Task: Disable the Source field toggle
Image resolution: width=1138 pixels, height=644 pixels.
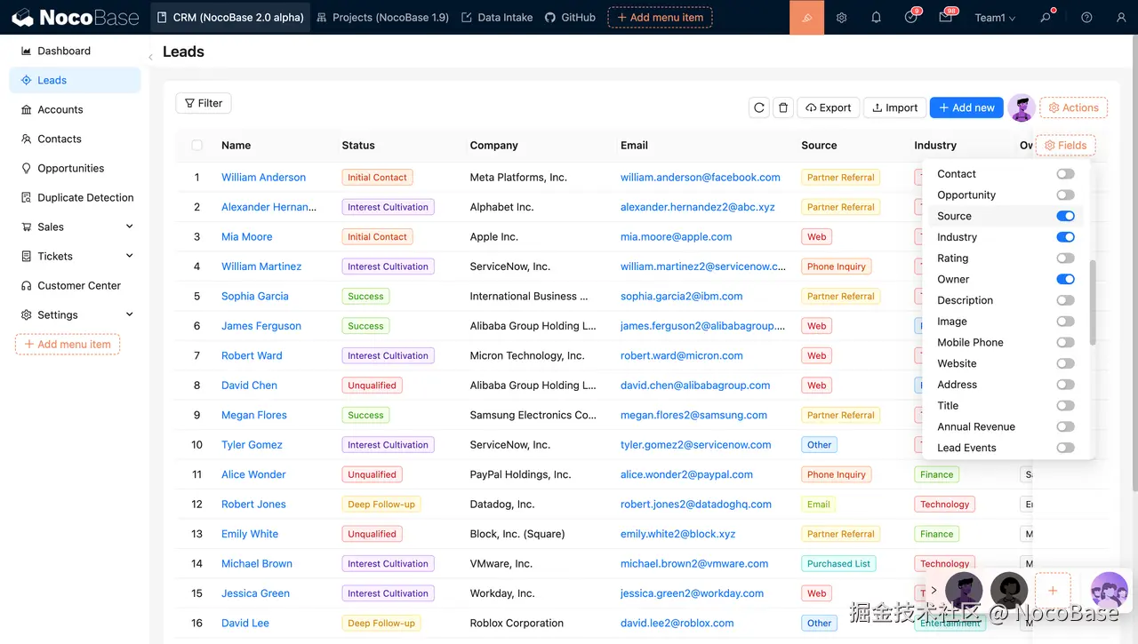Action: coord(1065,216)
